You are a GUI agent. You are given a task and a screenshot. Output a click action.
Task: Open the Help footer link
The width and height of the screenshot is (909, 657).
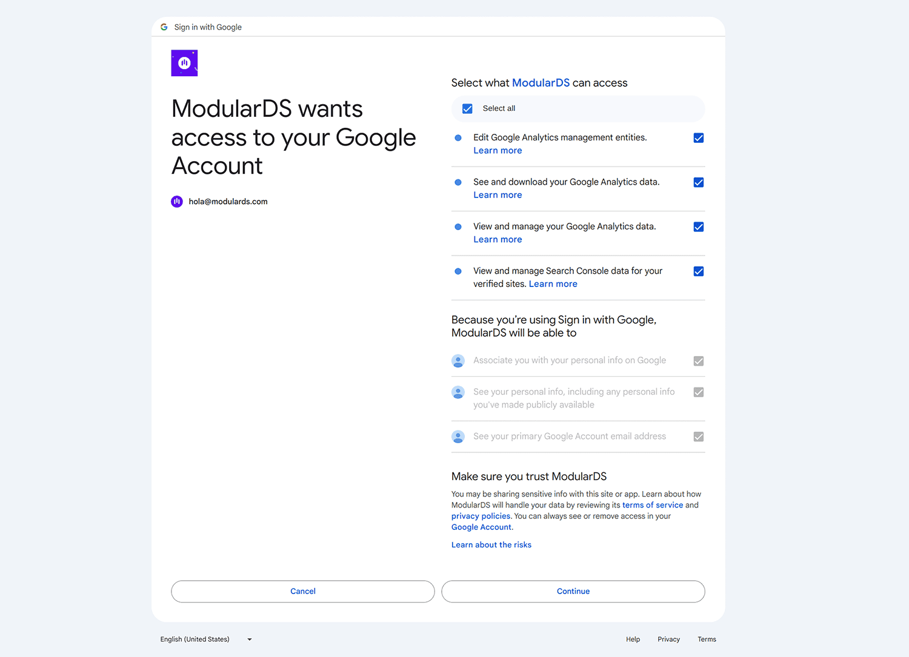pyautogui.click(x=633, y=639)
